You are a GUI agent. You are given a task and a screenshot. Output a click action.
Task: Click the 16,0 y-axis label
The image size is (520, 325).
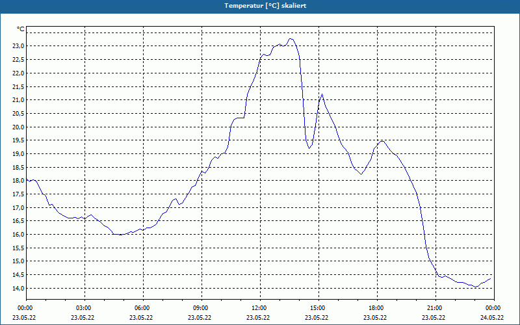tap(18, 235)
